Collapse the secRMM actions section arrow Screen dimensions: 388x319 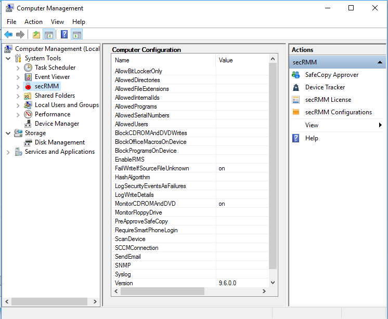point(380,62)
